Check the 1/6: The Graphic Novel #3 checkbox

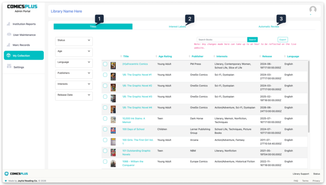tap(105, 97)
